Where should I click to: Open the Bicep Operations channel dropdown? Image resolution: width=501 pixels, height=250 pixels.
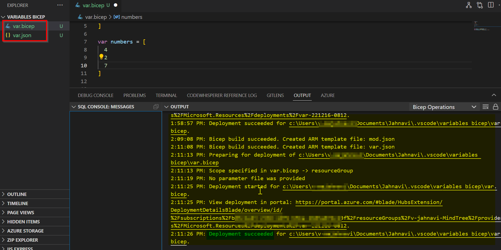(444, 107)
